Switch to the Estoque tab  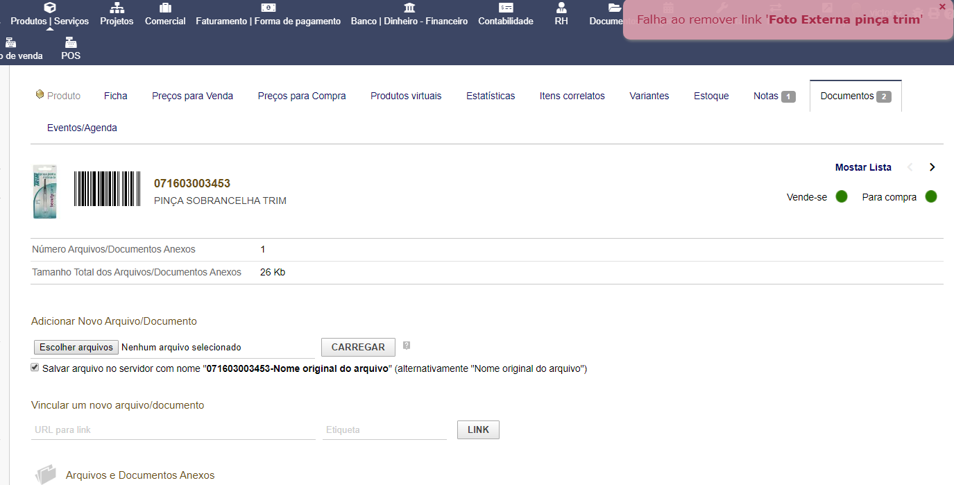(x=711, y=96)
